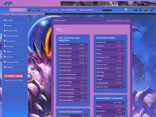Open the Discord tab
The width and height of the screenshot is (156, 117).
click(146, 4)
